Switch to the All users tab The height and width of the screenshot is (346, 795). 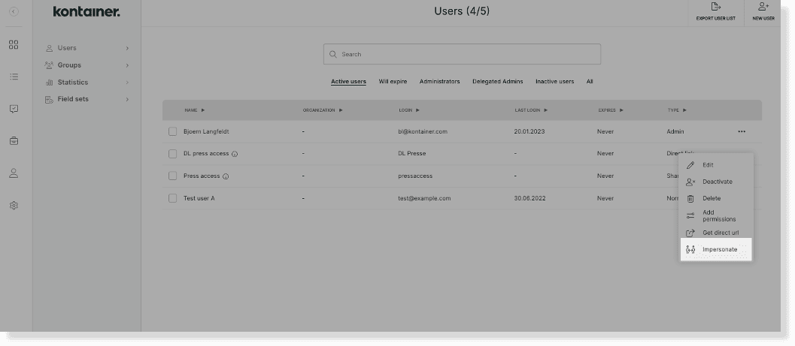(x=590, y=82)
